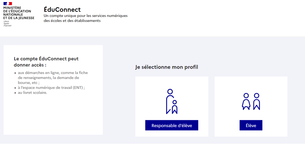This screenshot has width=305, height=155.
Task: Click the two-students pupil profile icon
Action: (x=251, y=101)
